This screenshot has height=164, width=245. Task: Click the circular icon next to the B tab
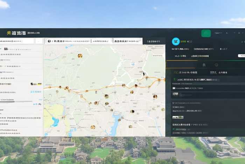(x=216, y=65)
